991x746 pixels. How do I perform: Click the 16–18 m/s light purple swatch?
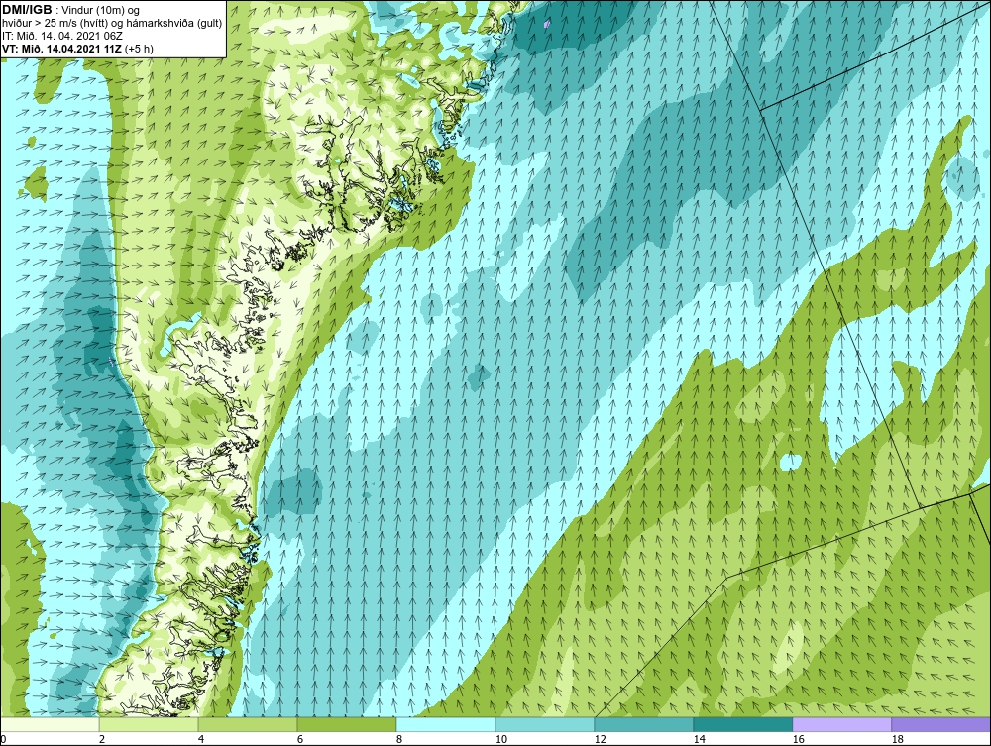[x=841, y=724]
